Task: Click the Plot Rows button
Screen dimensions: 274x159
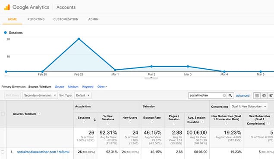Action: point(13,95)
